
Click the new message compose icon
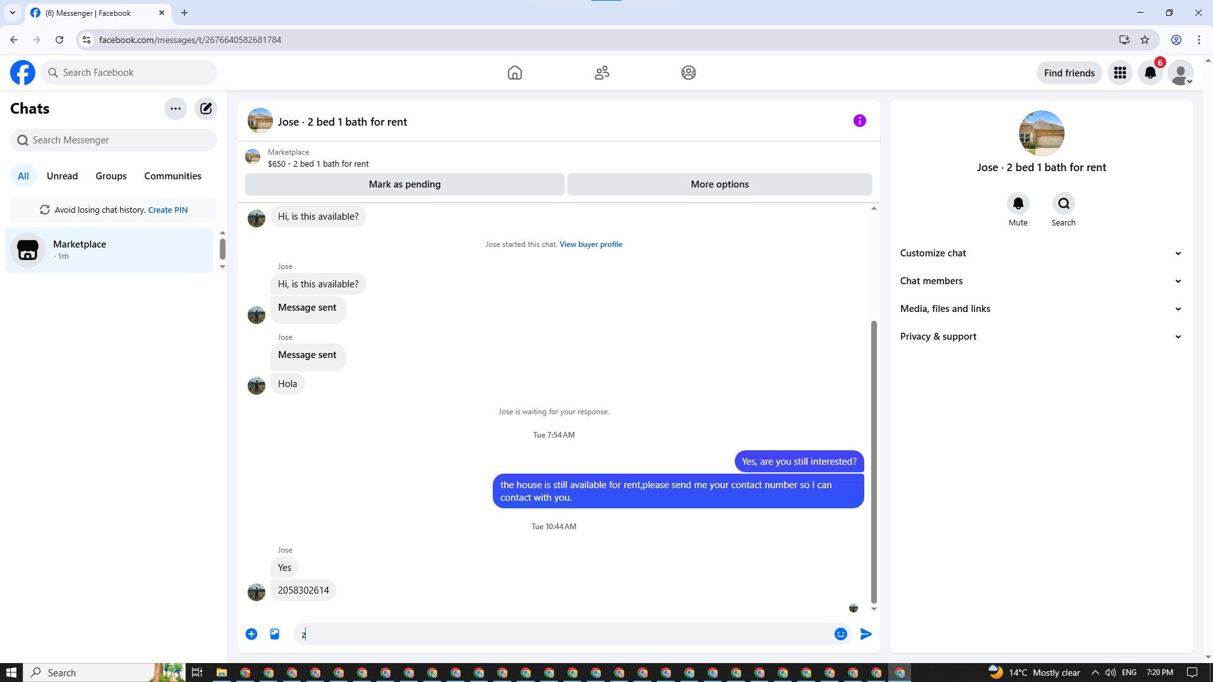(206, 109)
